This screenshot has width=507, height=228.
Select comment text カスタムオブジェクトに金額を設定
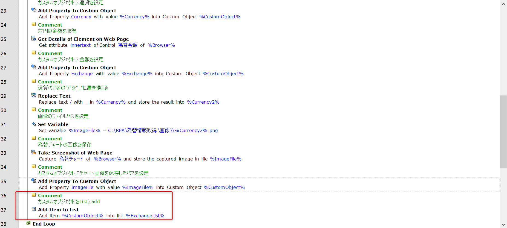tap(71, 59)
